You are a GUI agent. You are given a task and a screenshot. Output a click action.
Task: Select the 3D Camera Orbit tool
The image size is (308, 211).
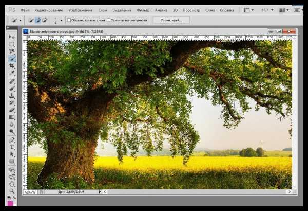tap(12, 177)
